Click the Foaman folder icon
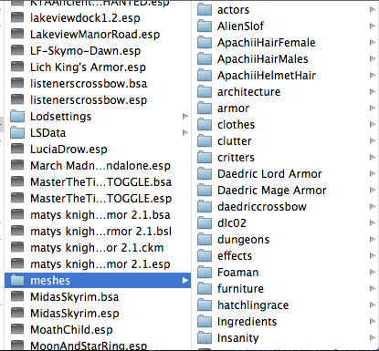Image resolution: width=379 pixels, height=351 pixels. coord(205,272)
